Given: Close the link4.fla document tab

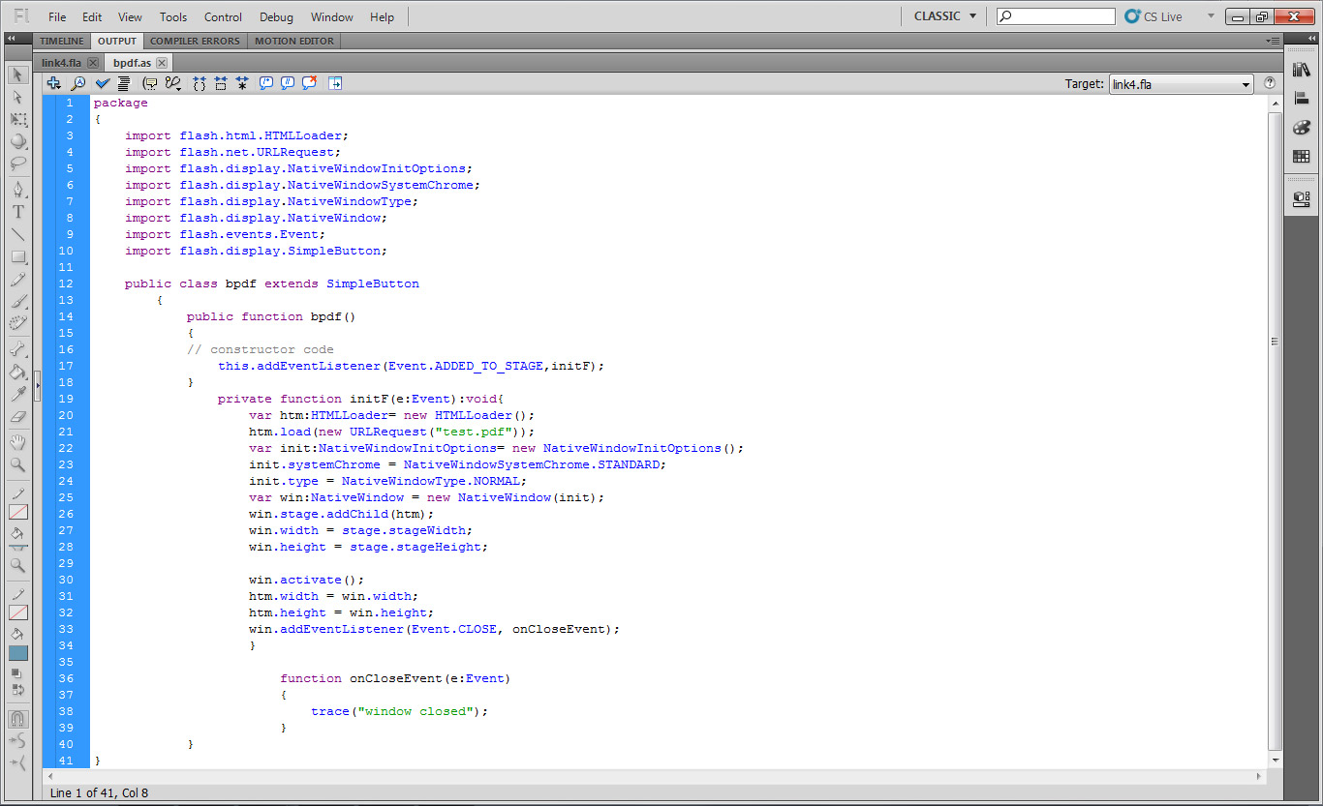Looking at the screenshot, I should [92, 63].
